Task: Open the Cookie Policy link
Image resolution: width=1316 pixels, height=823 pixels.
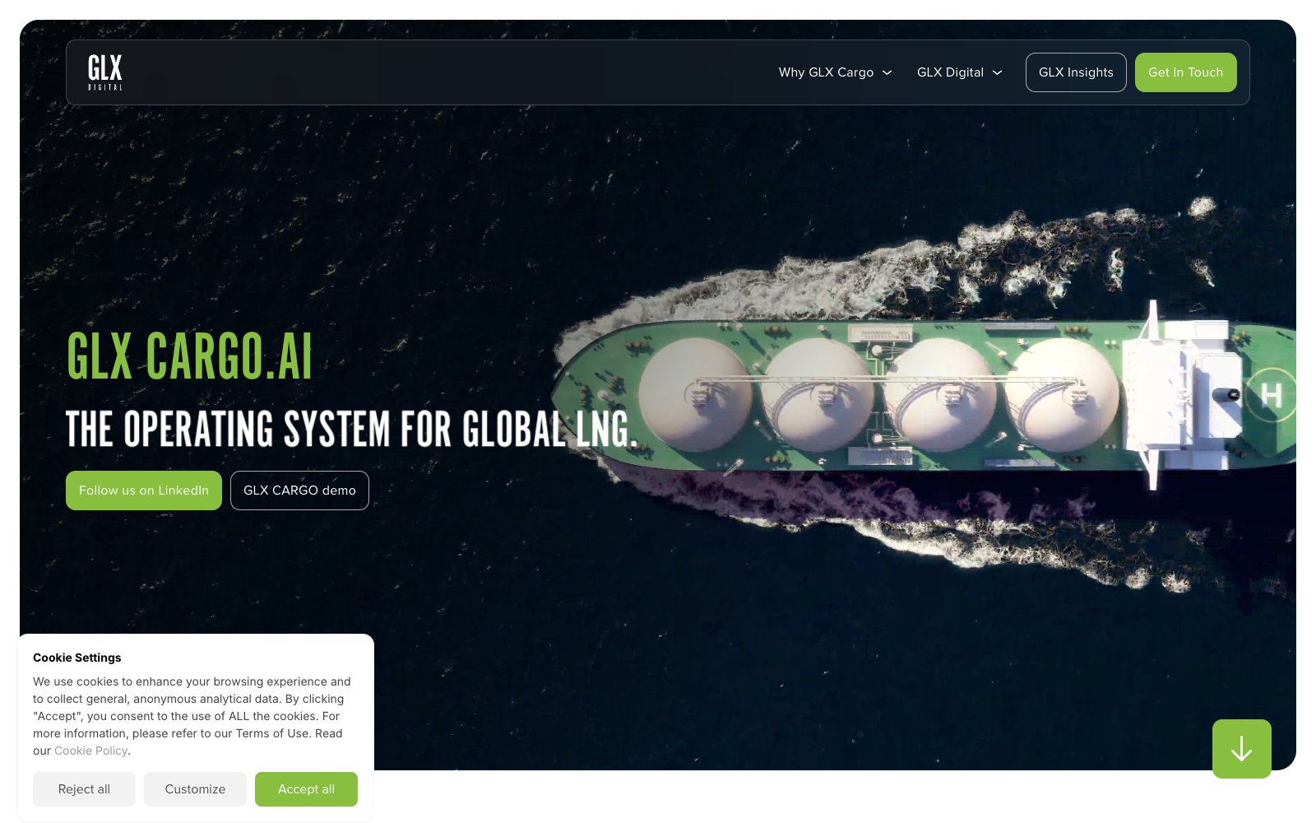Action: pyautogui.click(x=90, y=751)
